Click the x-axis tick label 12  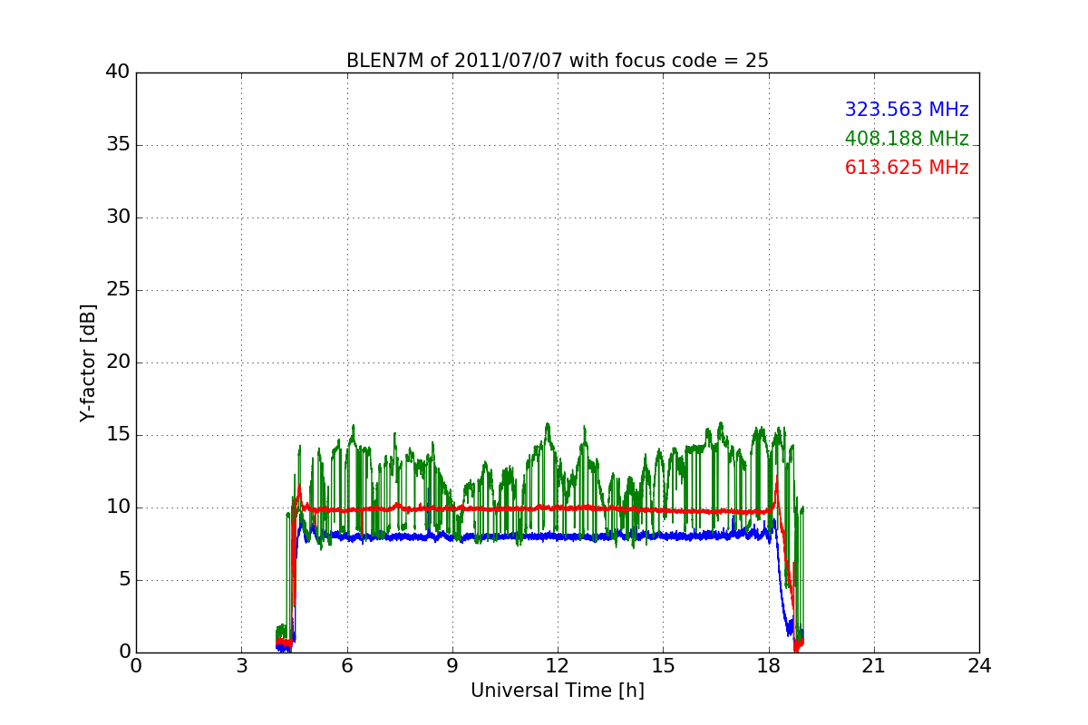click(558, 666)
